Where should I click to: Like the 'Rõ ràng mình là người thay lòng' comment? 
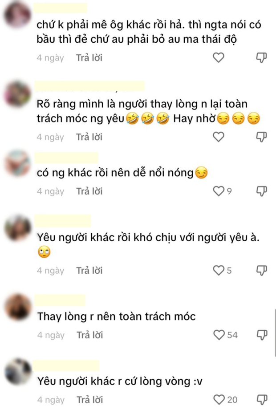click(219, 137)
